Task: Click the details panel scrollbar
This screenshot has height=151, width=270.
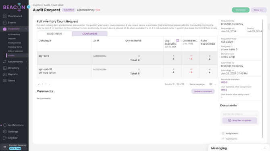Action: [x=262, y=79]
